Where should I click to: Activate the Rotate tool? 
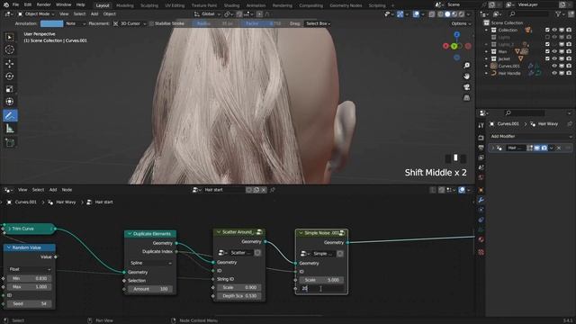pyautogui.click(x=10, y=76)
